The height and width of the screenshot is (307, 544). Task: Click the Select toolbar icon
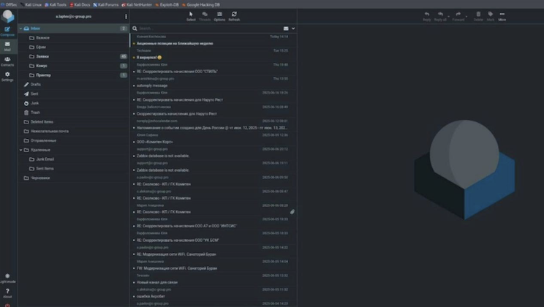(191, 15)
